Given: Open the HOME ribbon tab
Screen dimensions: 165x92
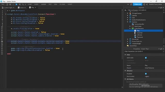Looking at the screenshot, I should tap(30, 4).
